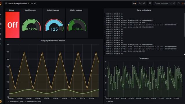Open the Alerting bell icon in the sidebar

click(1, 34)
